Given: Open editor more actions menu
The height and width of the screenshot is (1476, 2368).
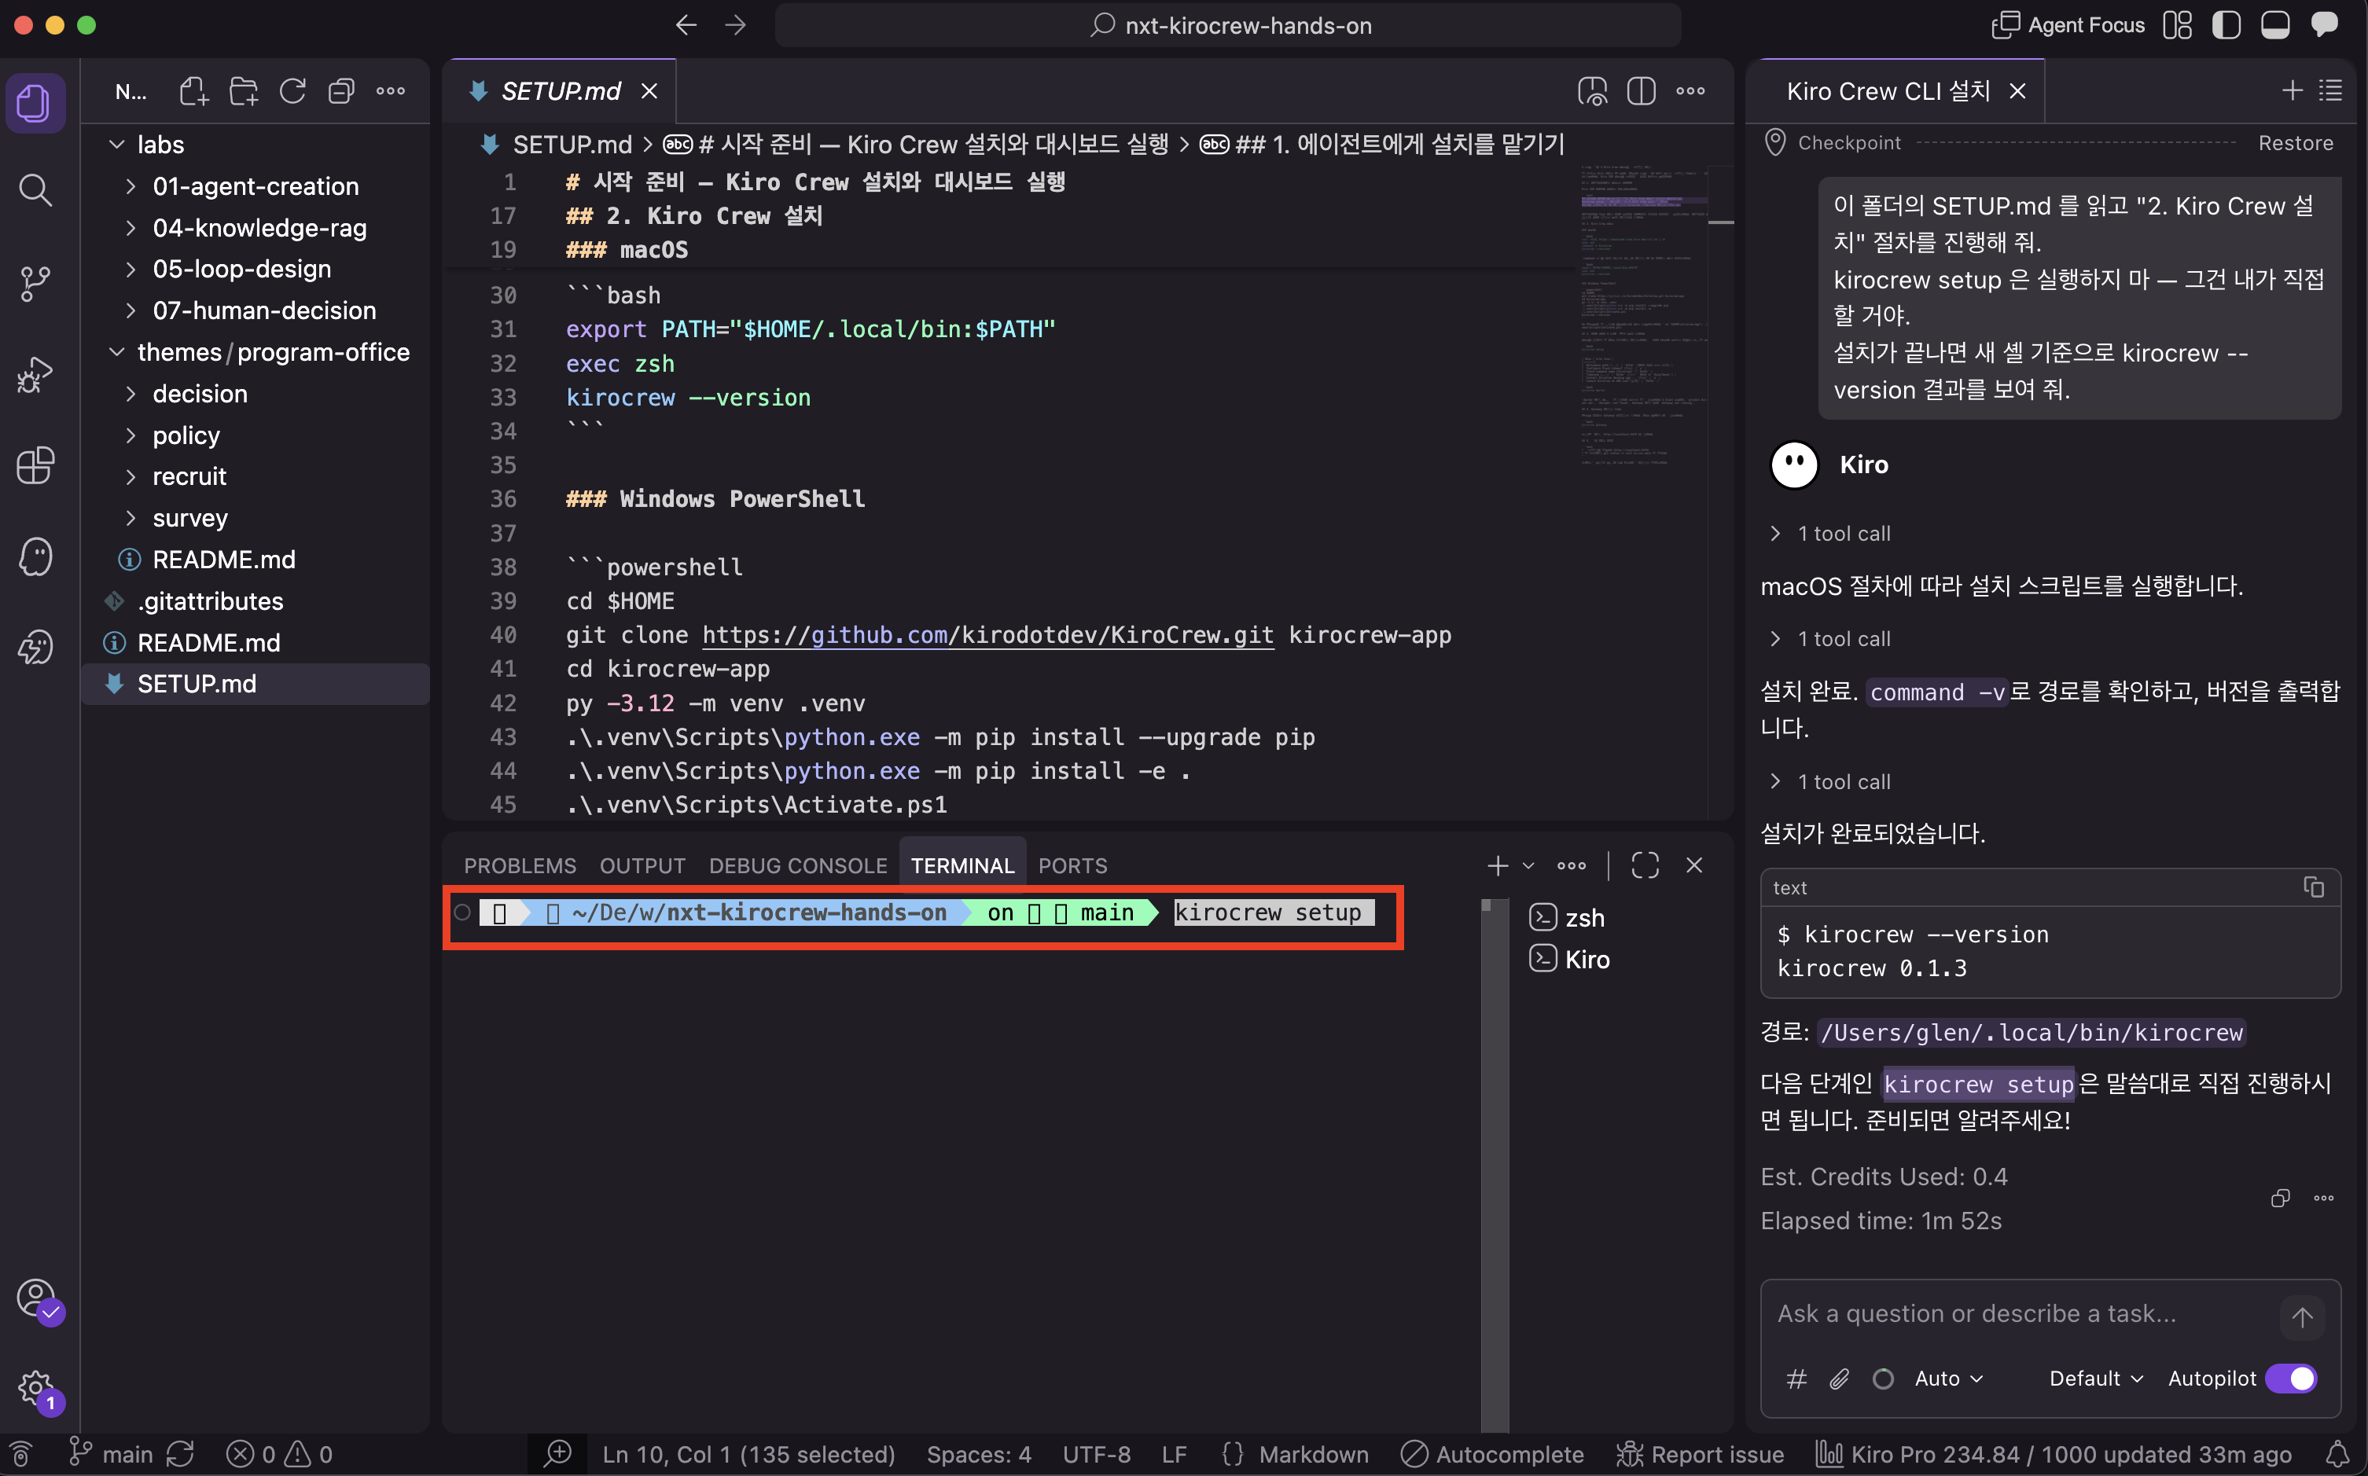Looking at the screenshot, I should click(x=1690, y=91).
